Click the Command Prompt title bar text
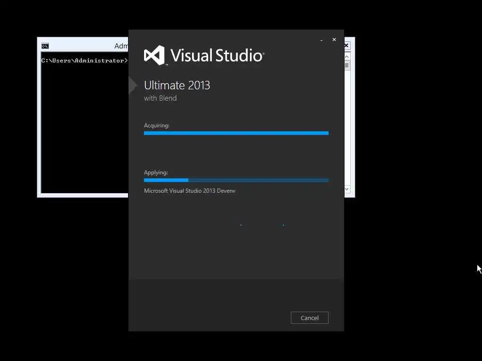482x361 pixels. click(x=121, y=46)
